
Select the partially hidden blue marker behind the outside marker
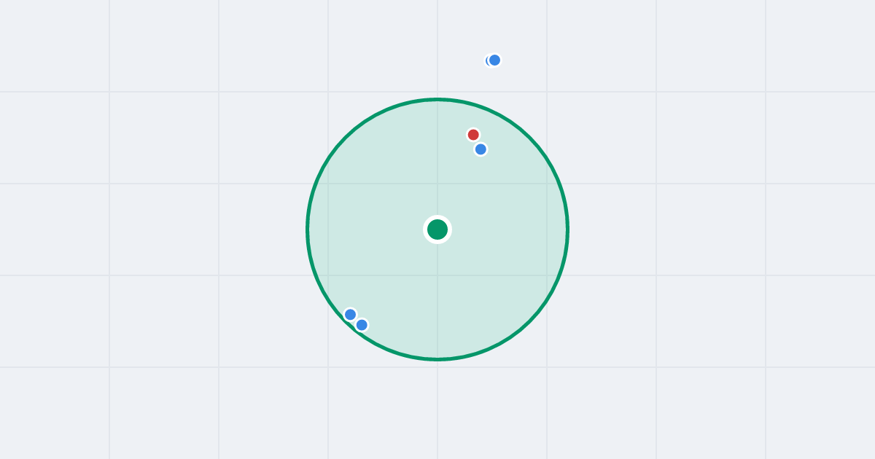tap(488, 60)
